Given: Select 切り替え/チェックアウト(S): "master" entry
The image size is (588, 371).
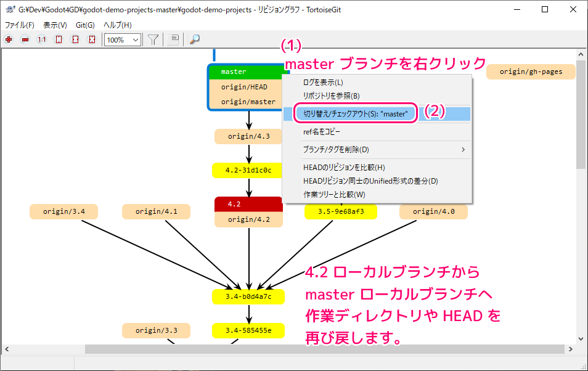Looking at the screenshot, I should 377,114.
